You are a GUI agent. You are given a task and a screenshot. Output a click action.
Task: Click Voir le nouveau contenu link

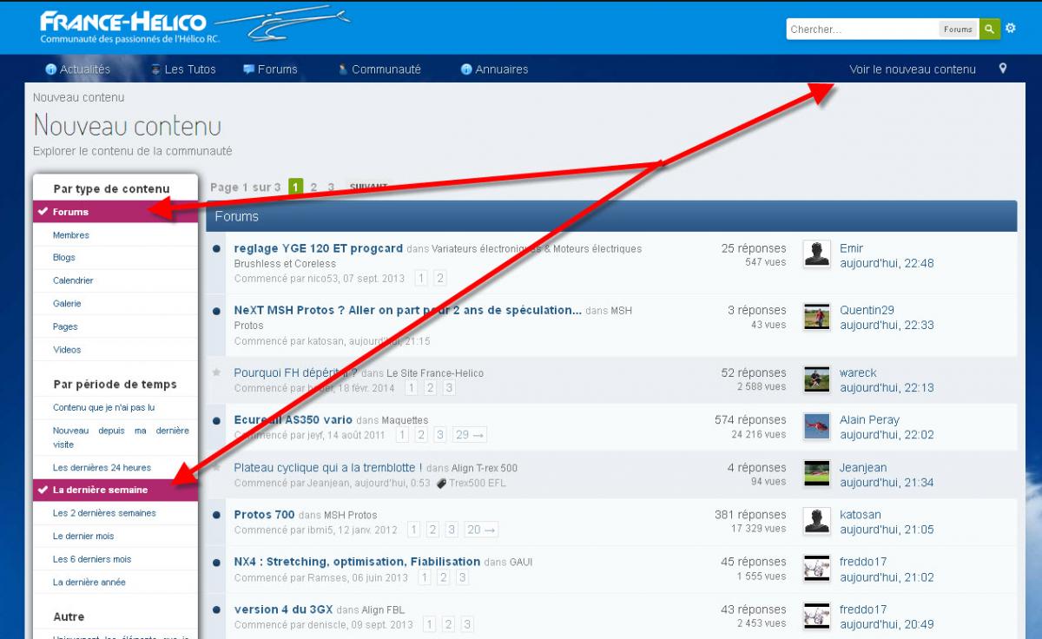[913, 69]
